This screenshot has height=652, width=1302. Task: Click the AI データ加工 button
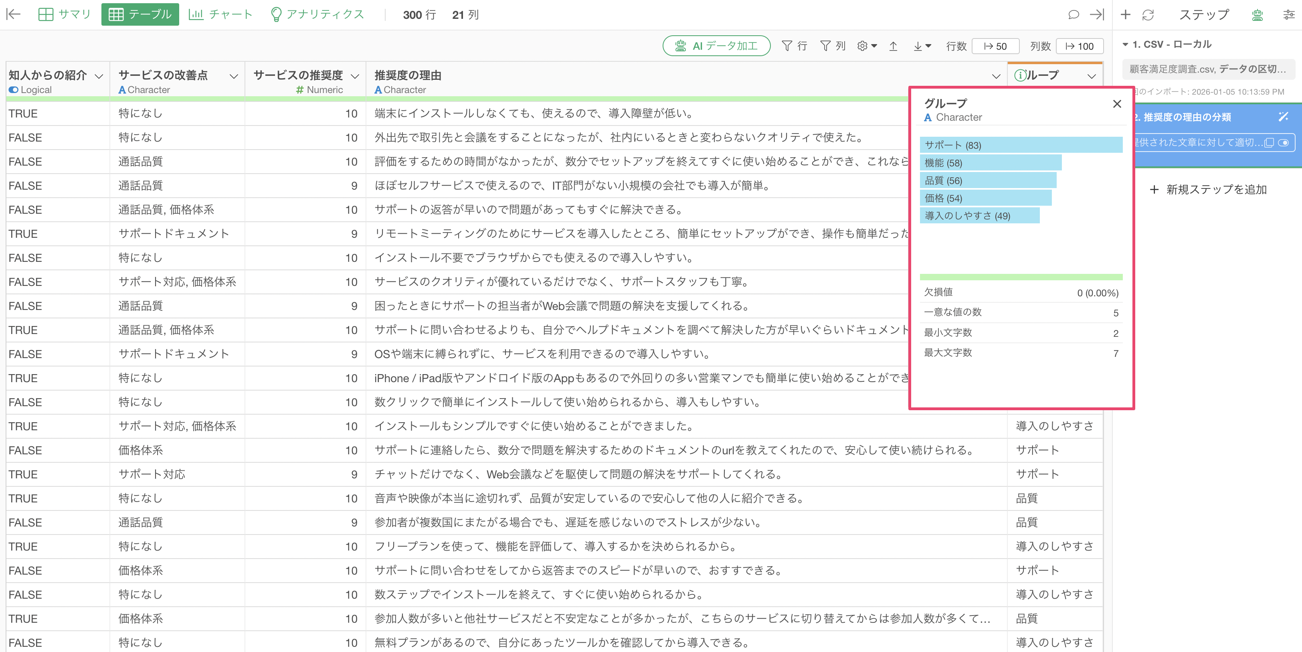tap(716, 46)
